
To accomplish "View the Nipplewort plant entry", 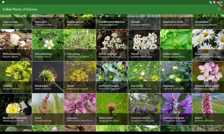I will [x=176, y=77].
